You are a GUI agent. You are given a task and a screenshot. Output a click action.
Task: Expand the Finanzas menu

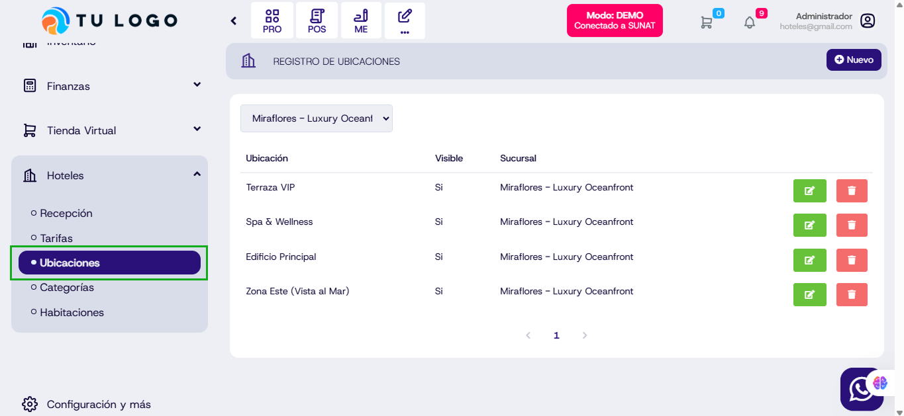pyautogui.click(x=109, y=86)
